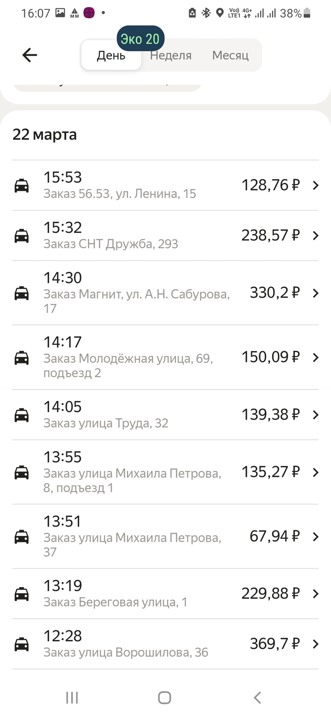Expand the 150,09 ₽ order chevron

(x=316, y=357)
